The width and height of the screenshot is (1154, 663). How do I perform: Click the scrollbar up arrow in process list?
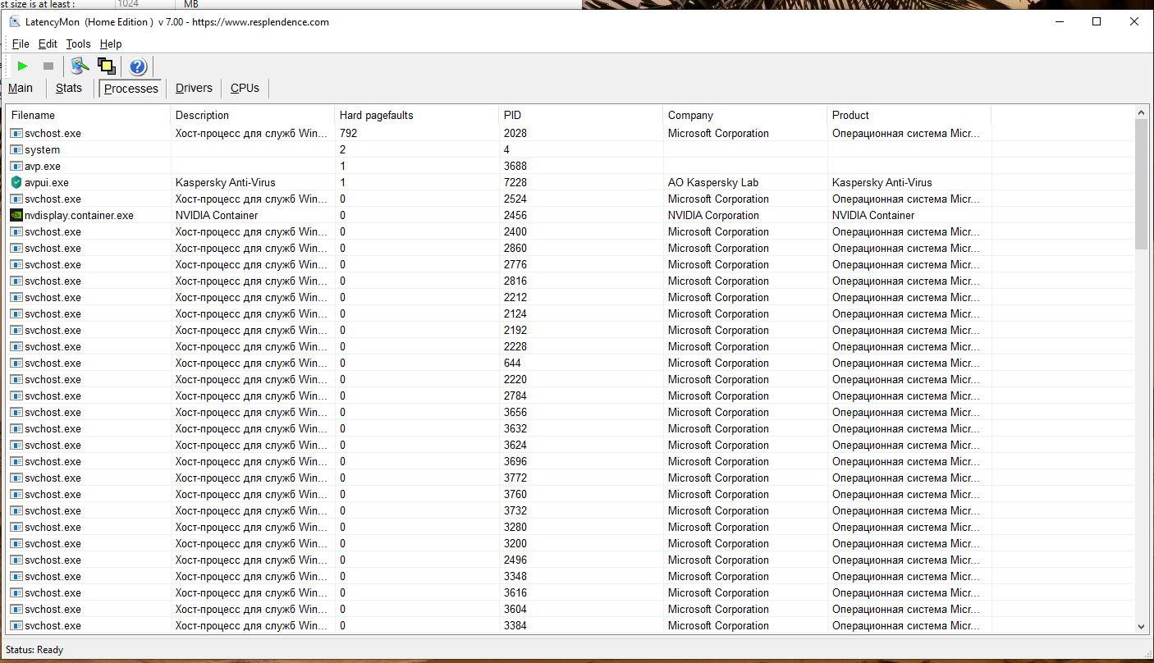pyautogui.click(x=1141, y=112)
